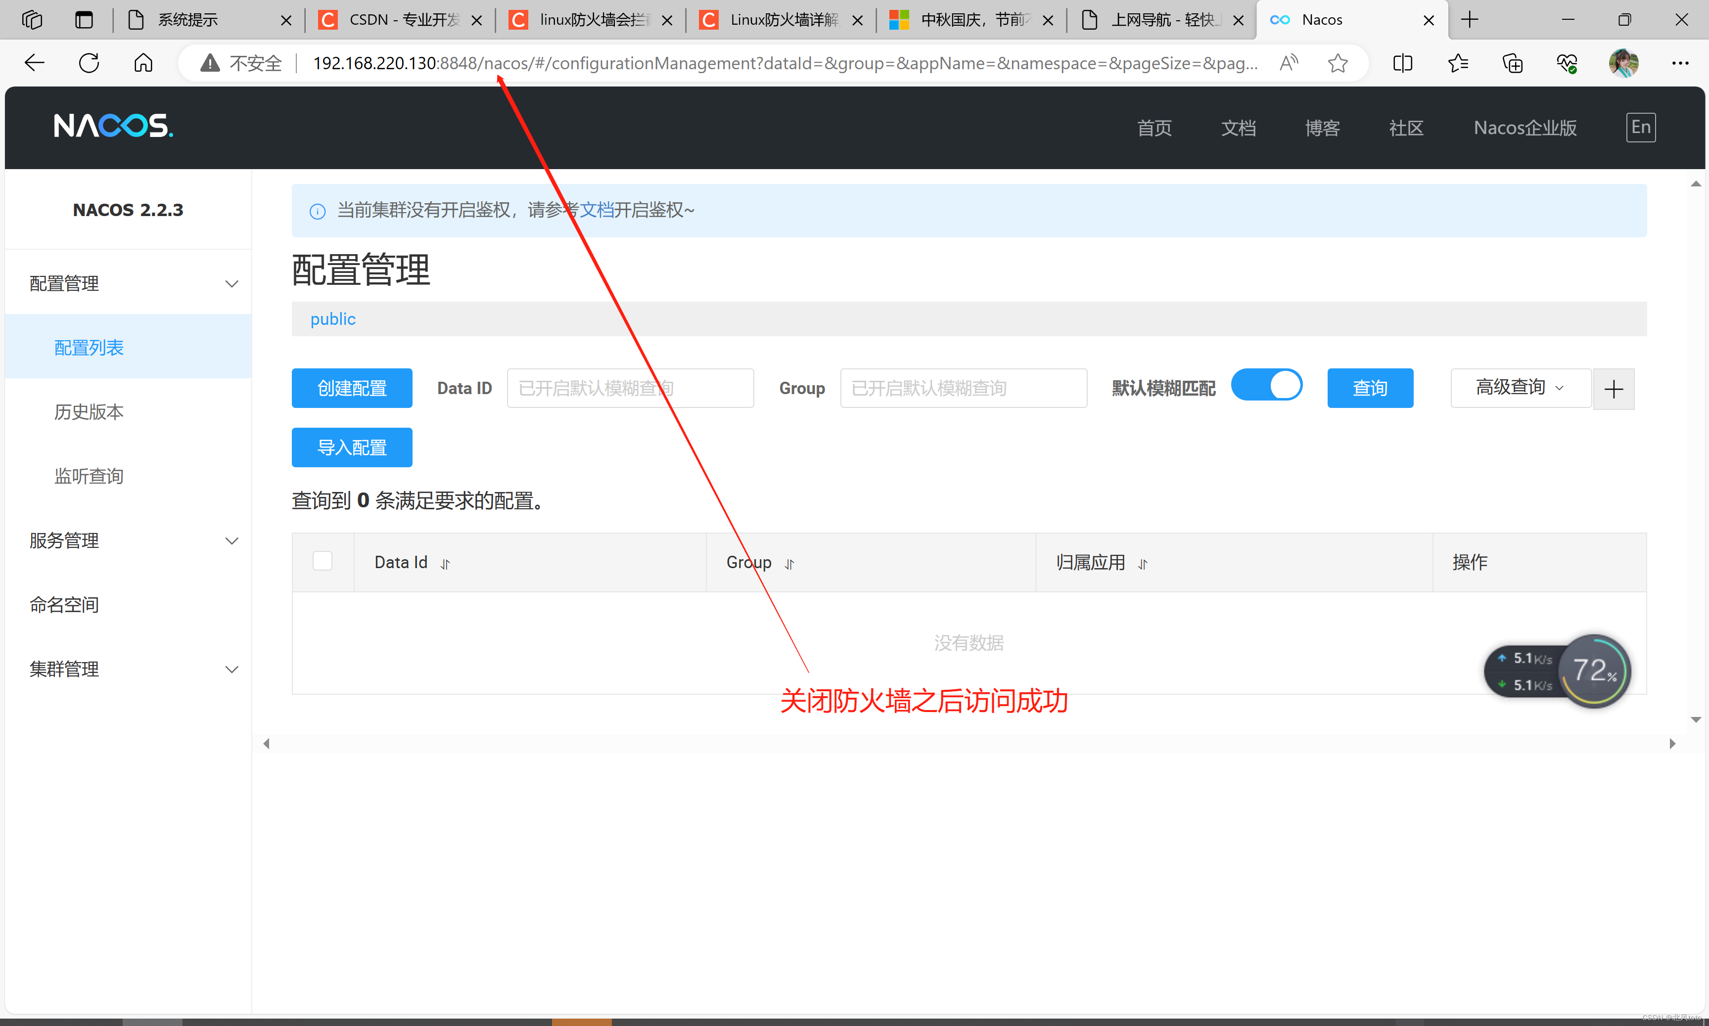
Task: Open 首页 in the top navigation
Action: [x=1155, y=128]
